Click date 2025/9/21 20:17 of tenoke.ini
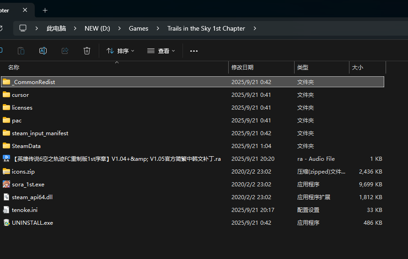Screen dimensions: 408x259 click(x=253, y=210)
